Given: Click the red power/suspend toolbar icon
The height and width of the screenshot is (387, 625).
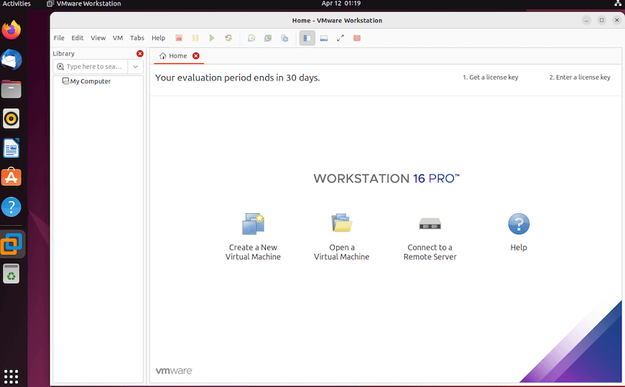Looking at the screenshot, I should point(179,38).
